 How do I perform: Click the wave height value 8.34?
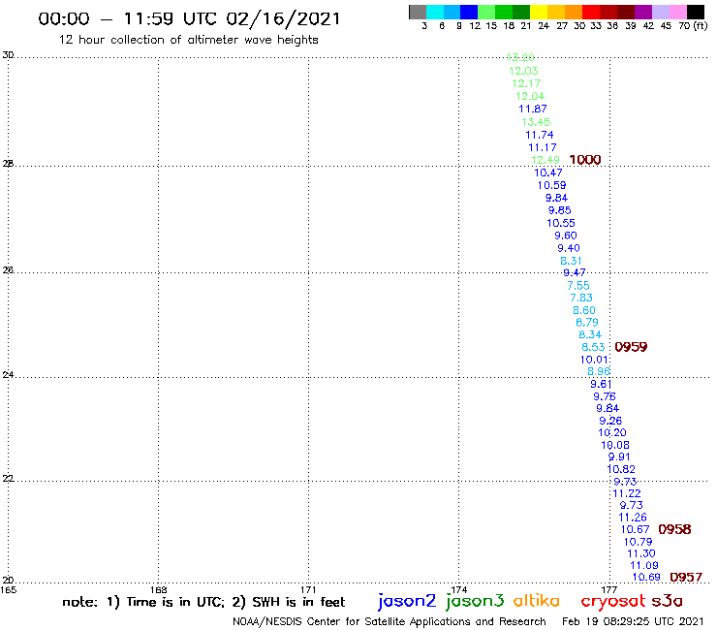click(x=590, y=334)
